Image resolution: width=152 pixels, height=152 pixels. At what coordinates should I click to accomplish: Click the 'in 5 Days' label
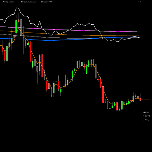[x=146, y=120]
